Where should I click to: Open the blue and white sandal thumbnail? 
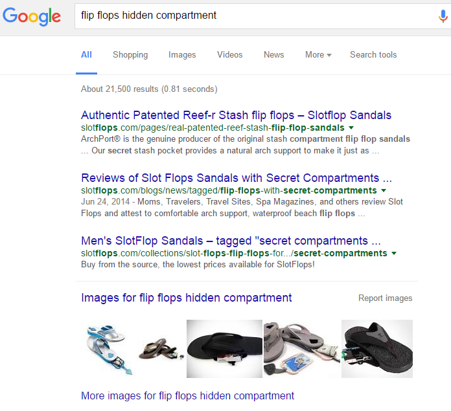click(x=108, y=349)
